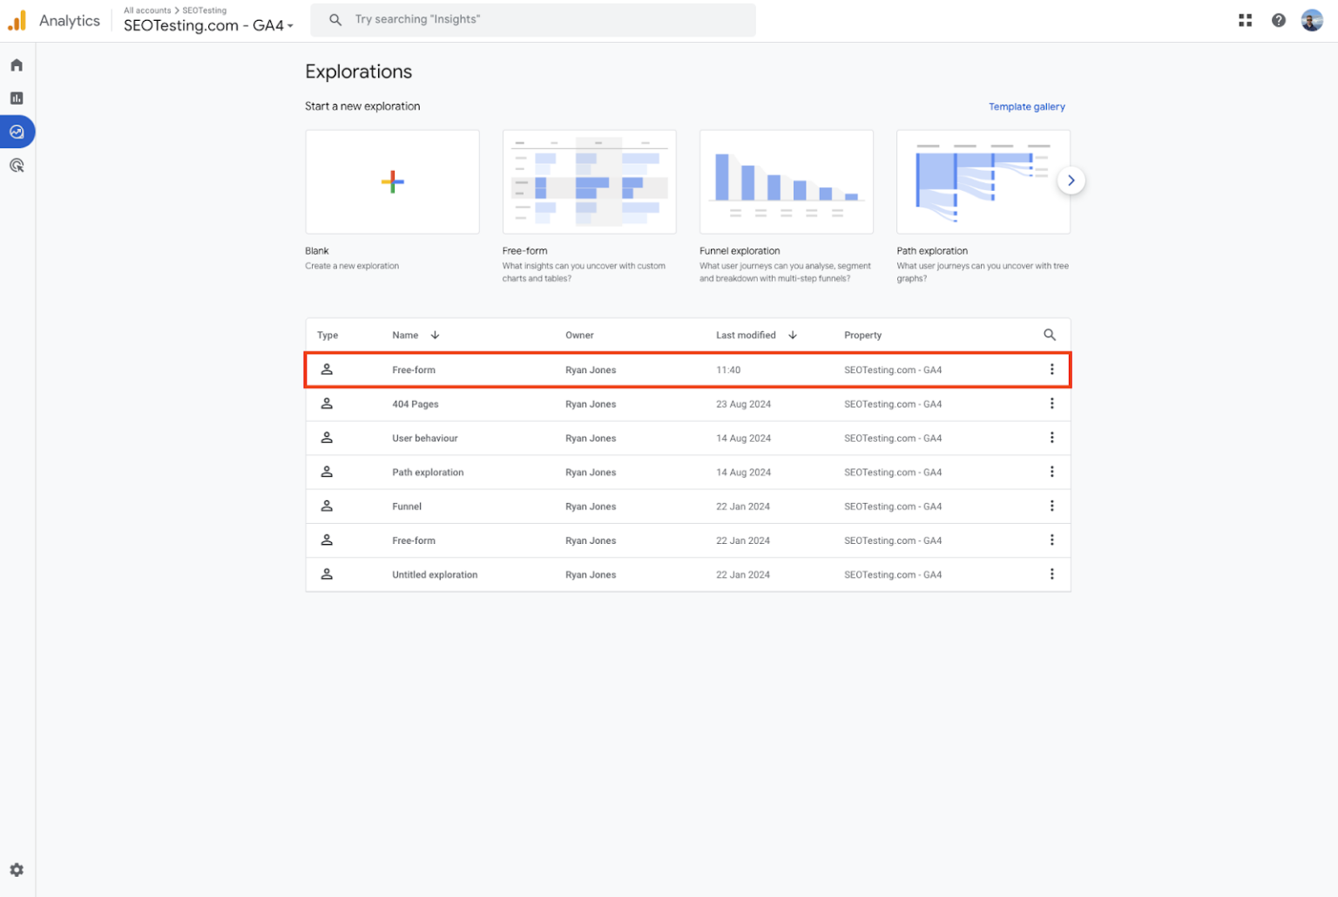Image resolution: width=1338 pixels, height=897 pixels.
Task: Start a Funnel exploration template
Action: click(786, 181)
